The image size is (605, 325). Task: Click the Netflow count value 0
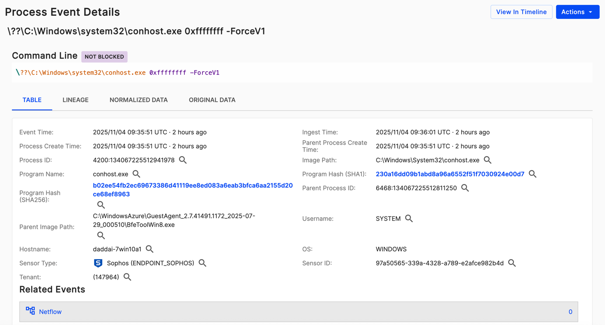click(x=570, y=311)
